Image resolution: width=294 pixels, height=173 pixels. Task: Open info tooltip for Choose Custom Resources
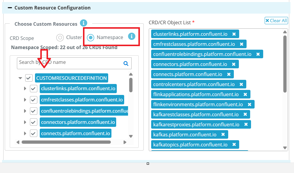tap(84, 23)
